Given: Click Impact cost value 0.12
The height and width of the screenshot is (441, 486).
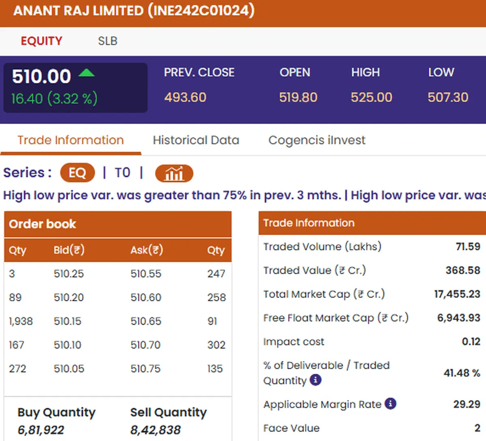Looking at the screenshot, I should (x=471, y=342).
